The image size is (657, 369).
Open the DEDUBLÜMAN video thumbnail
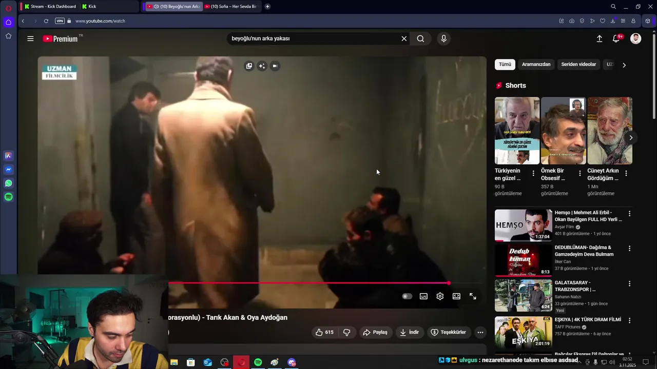(x=523, y=260)
